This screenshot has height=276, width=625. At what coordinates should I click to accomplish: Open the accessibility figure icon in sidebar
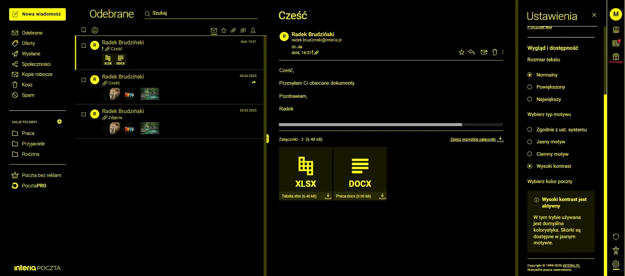[616, 250]
